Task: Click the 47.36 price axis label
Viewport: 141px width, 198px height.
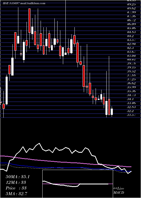Action: pos(131,16)
